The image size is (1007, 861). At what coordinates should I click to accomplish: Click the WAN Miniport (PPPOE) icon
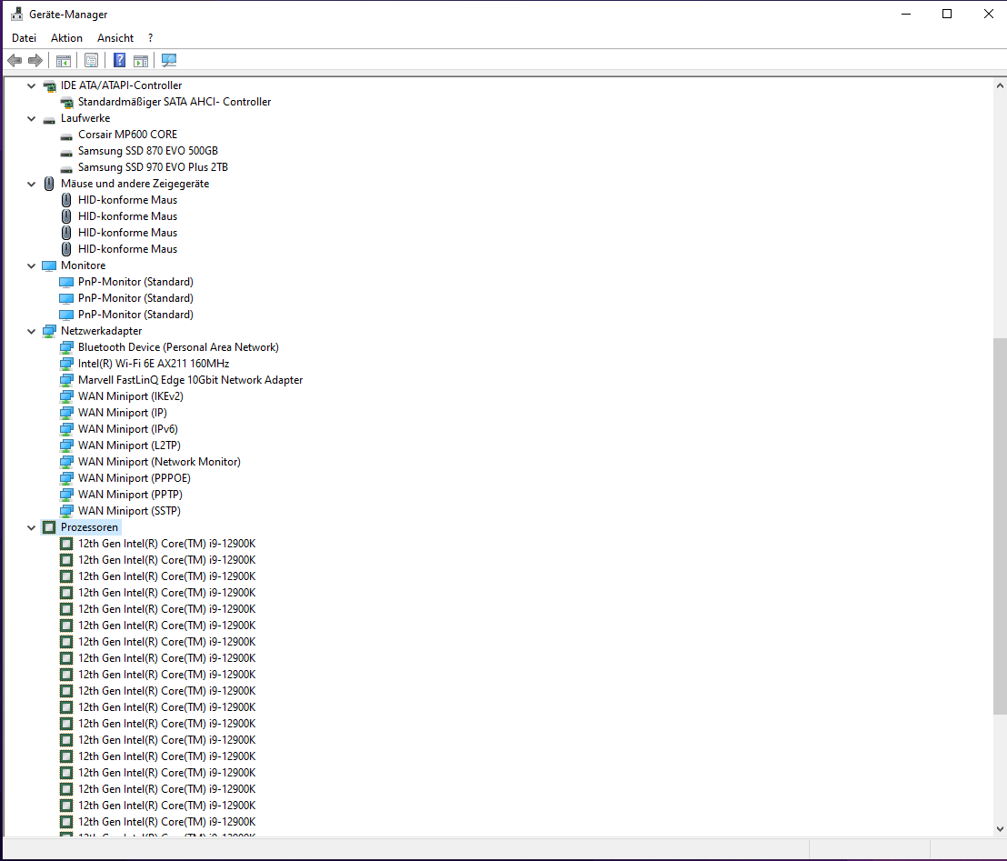pyautogui.click(x=66, y=479)
